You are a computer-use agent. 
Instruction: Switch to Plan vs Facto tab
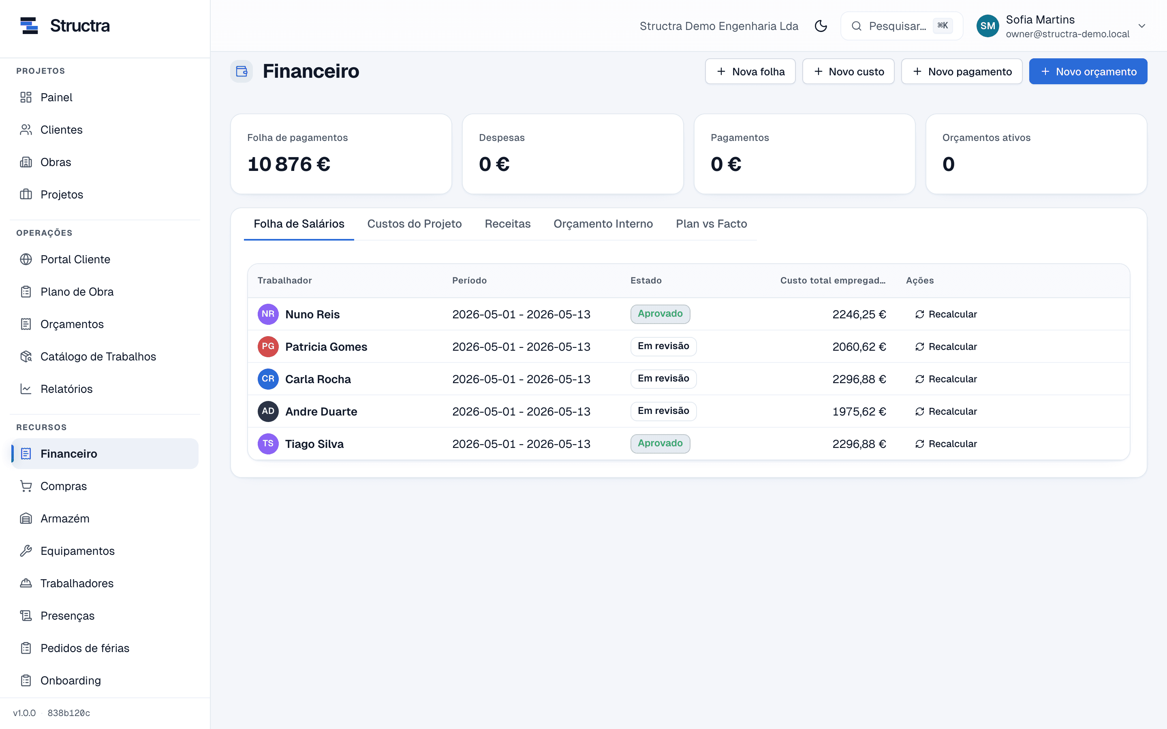tap(711, 224)
